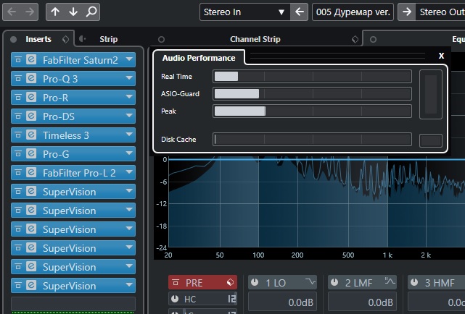
Task: Close the Audio Performance panel
Action: [x=441, y=56]
